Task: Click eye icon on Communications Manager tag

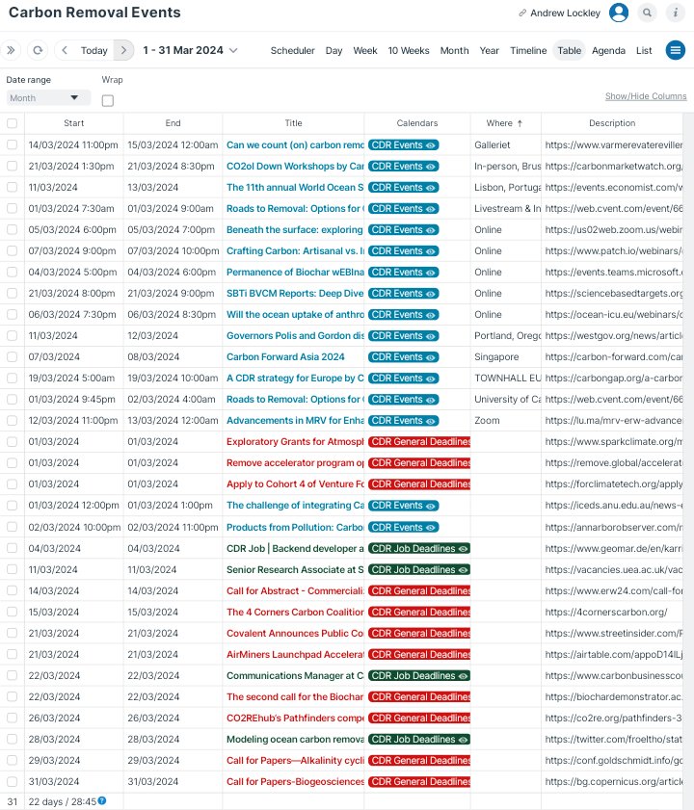Action: (x=463, y=676)
